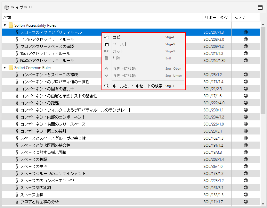Viewport: 267px width, 208px height.
Task: Open help icon for コンポーネントの距離
Action: (246, 103)
